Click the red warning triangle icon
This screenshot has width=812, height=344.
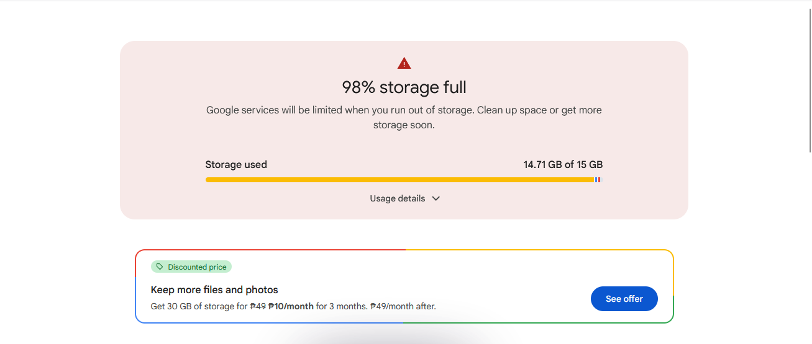pyautogui.click(x=404, y=63)
